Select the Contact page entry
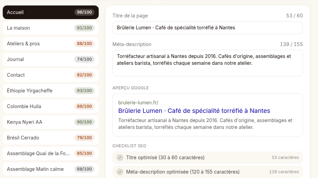The width and height of the screenshot is (318, 178). click(51, 75)
